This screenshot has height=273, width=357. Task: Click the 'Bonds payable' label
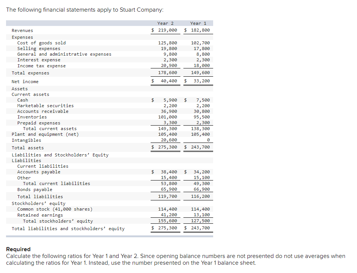coord(35,190)
